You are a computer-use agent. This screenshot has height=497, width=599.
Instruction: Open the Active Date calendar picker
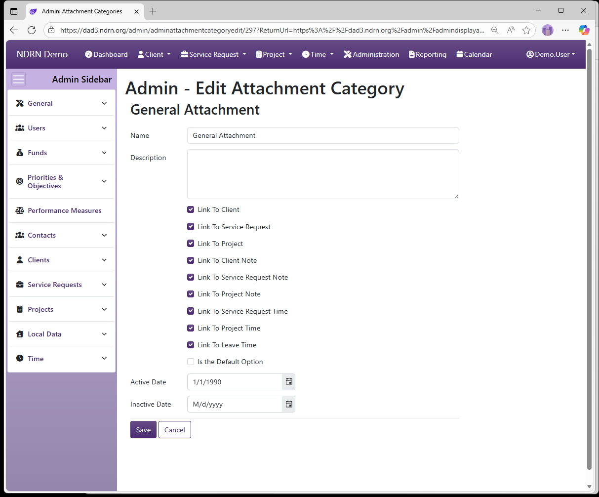pos(289,382)
